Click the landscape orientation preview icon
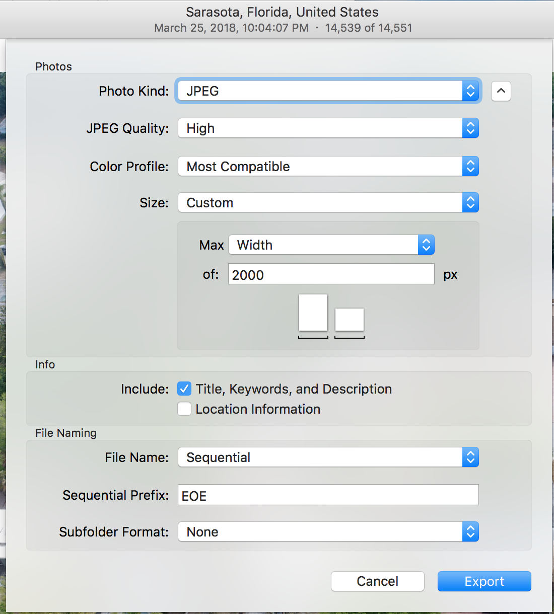 [x=350, y=320]
